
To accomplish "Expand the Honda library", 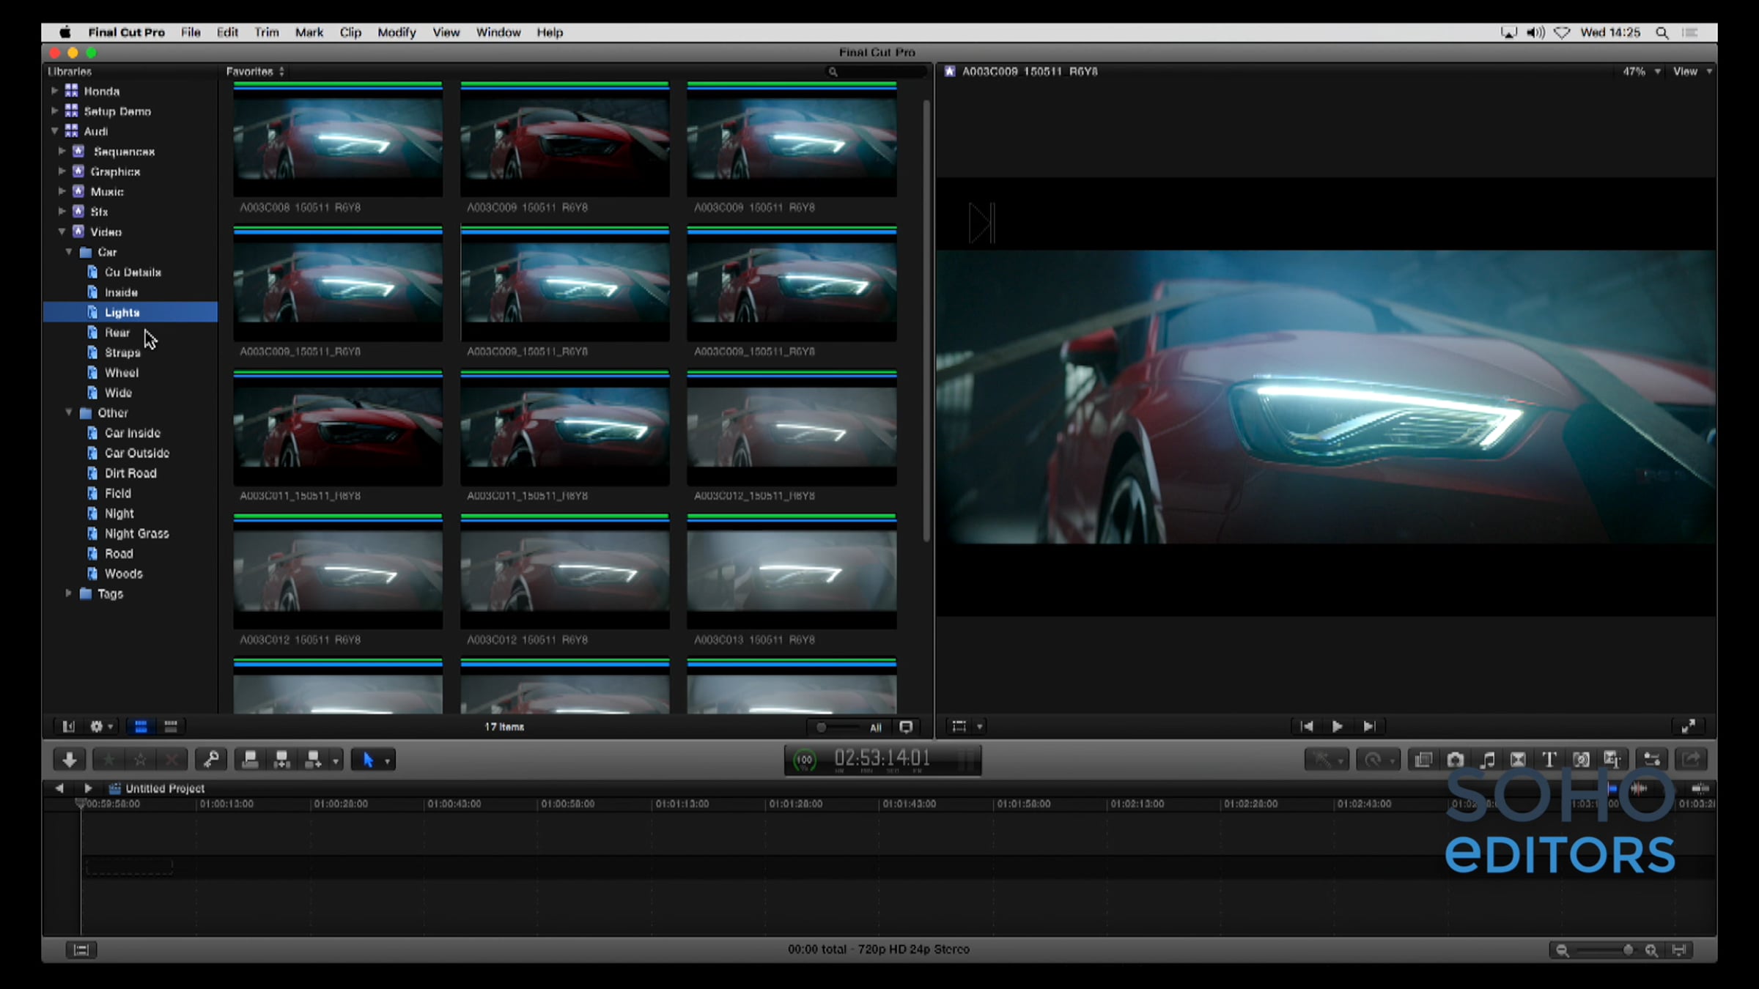I will click(54, 91).
